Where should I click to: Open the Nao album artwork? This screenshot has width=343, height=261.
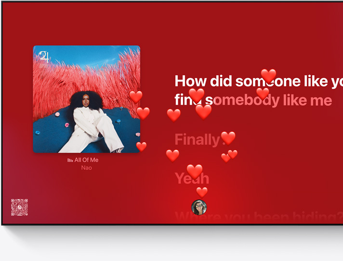87,99
